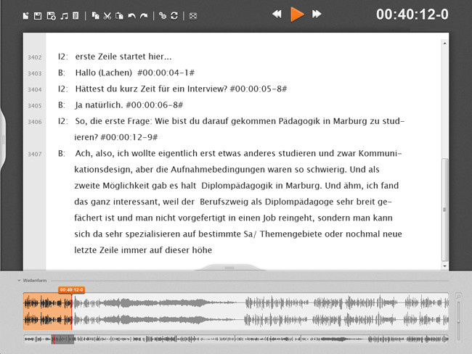Click the bottom panel resize handle under transcript

229,268
